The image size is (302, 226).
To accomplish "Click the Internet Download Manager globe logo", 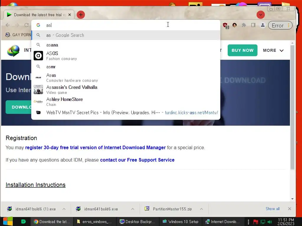I will tap(13, 51).
